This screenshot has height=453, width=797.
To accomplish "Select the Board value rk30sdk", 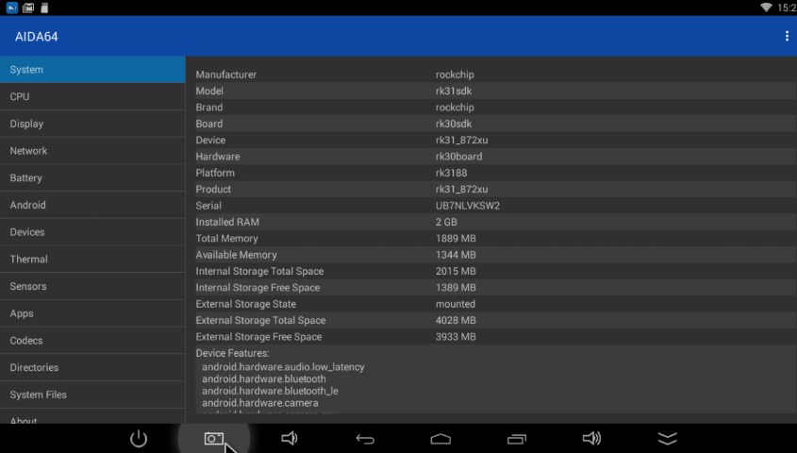I will pos(454,124).
